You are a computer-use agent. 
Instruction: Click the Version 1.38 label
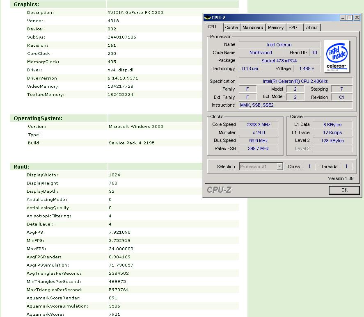point(341,178)
